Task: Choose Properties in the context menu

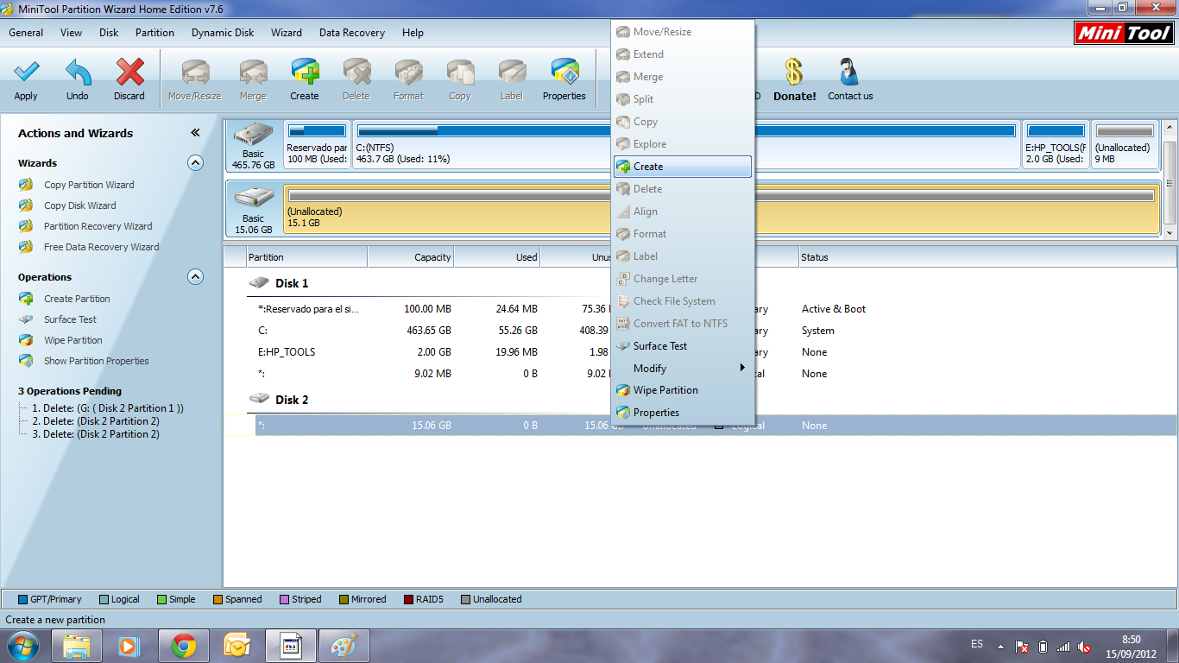Action: (682, 413)
